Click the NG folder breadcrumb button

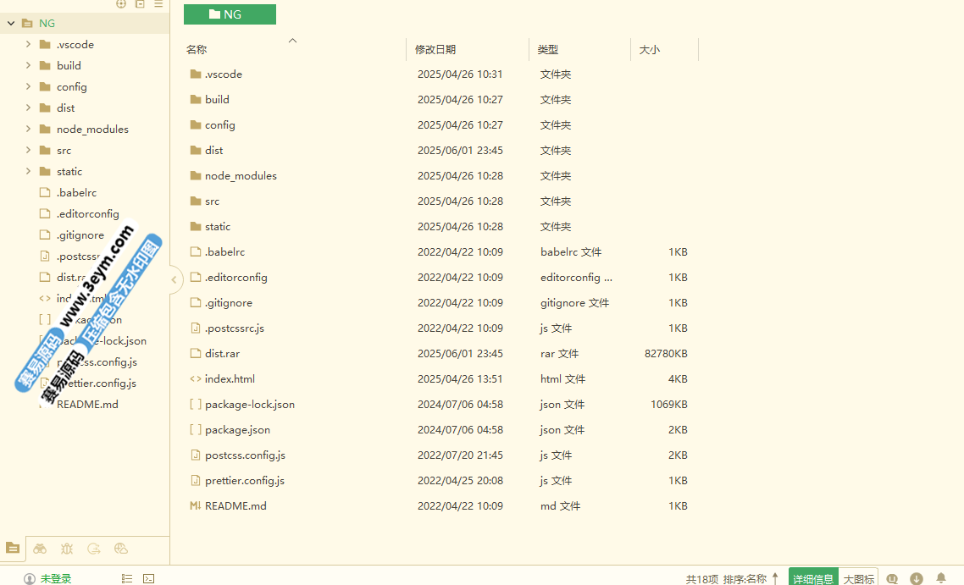pyautogui.click(x=230, y=14)
